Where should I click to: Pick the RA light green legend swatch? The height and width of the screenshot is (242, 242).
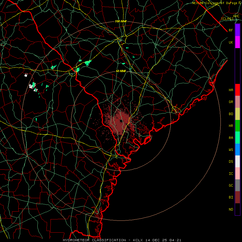[x=237, y=138]
